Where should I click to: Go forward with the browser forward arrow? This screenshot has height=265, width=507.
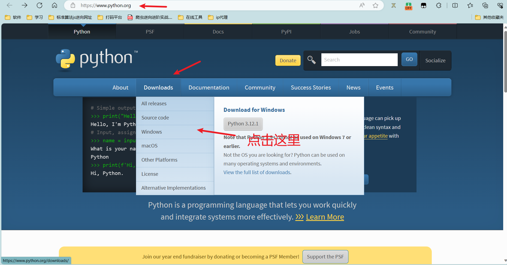click(25, 5)
